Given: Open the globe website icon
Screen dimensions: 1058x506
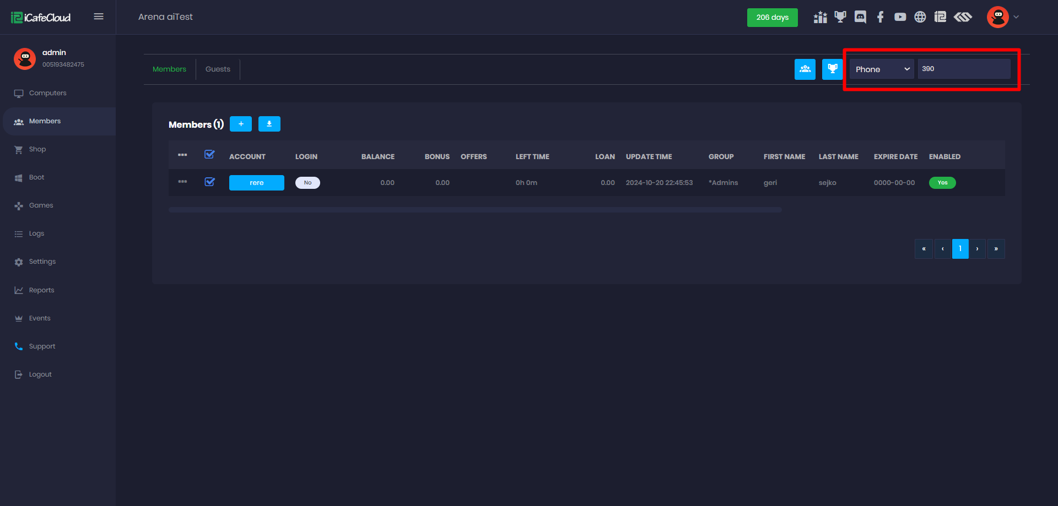Looking at the screenshot, I should tap(920, 17).
